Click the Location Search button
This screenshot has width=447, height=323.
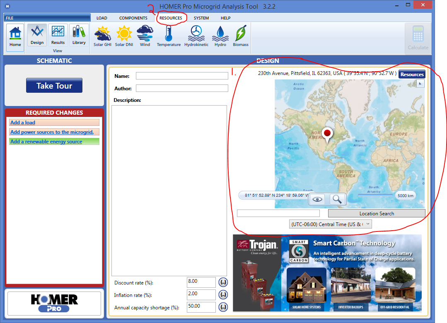pyautogui.click(x=376, y=213)
